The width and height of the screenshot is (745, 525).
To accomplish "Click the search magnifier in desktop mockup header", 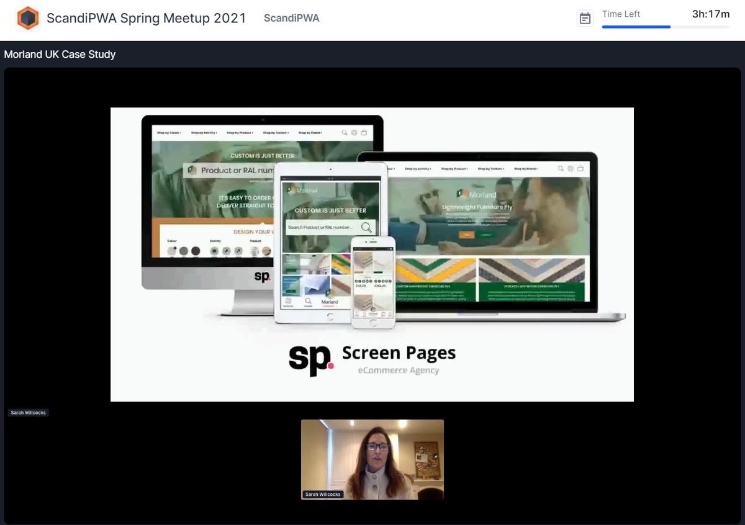I will click(343, 132).
